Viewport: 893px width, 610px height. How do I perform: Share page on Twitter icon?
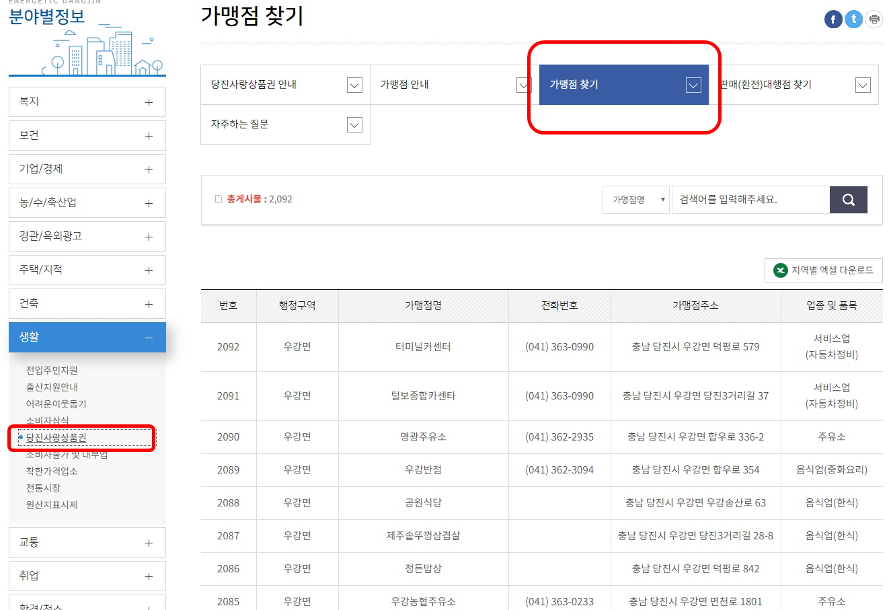pos(853,19)
